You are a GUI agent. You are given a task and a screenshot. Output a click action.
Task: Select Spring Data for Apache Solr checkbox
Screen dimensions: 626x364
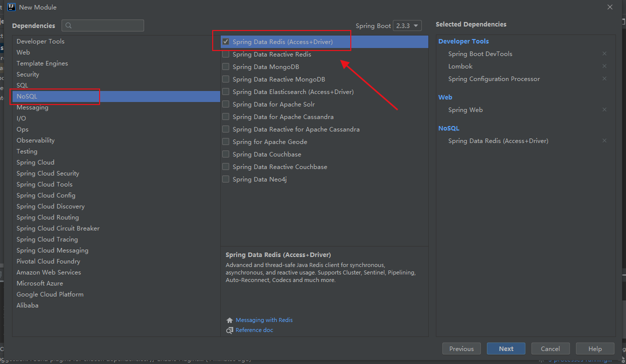pyautogui.click(x=226, y=104)
